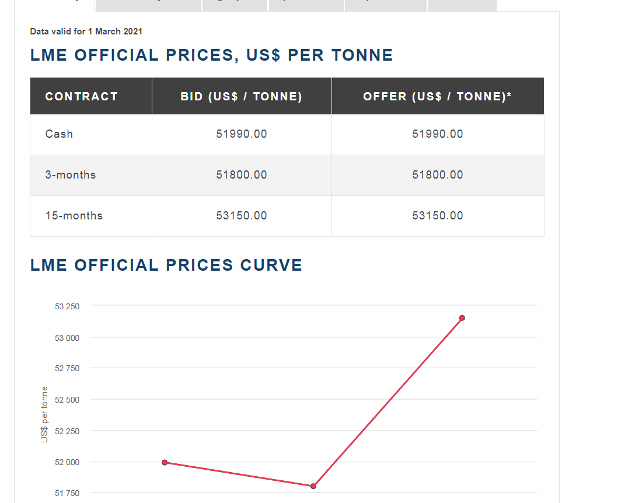The image size is (618, 503).
Task: Click the OFFER (US$ / TONNE)* column header
Action: [437, 96]
